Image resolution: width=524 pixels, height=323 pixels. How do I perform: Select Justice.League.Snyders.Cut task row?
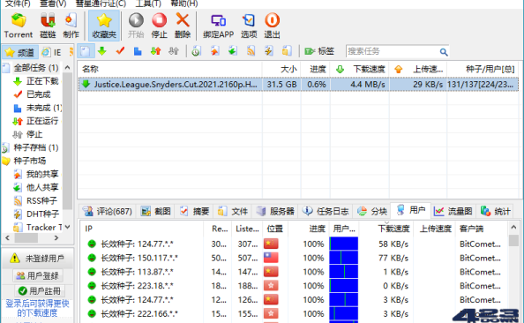tap(298, 84)
